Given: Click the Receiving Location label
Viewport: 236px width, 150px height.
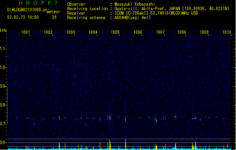Looking at the screenshot, I should click(87, 9).
